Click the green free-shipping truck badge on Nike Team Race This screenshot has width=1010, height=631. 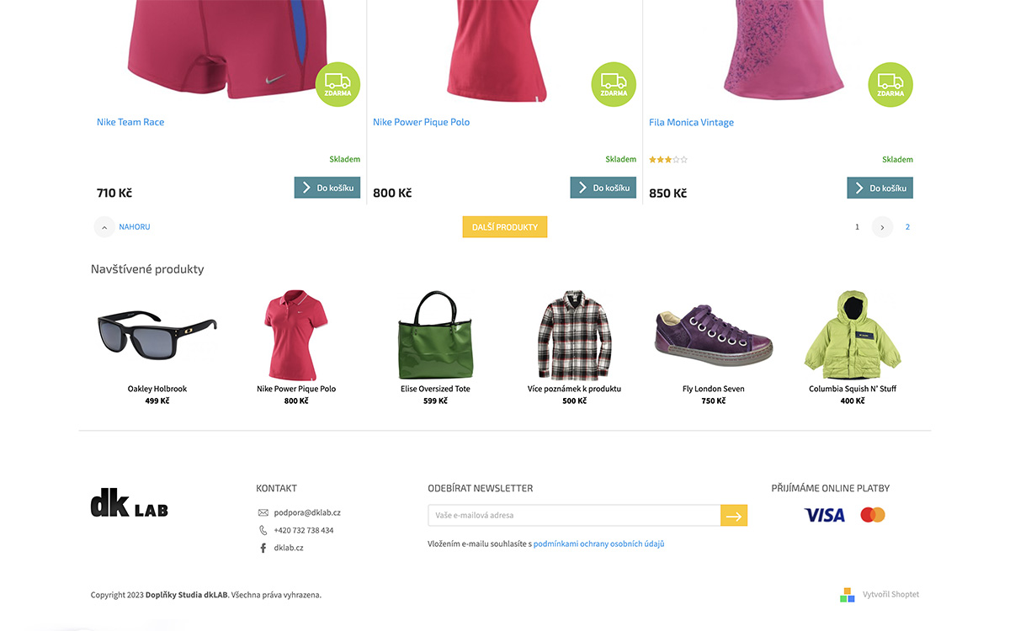click(x=338, y=84)
